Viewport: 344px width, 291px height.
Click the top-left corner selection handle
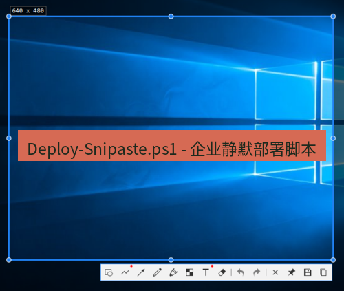tap(9, 17)
